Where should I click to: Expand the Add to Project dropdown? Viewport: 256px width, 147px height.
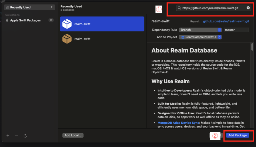[200, 37]
